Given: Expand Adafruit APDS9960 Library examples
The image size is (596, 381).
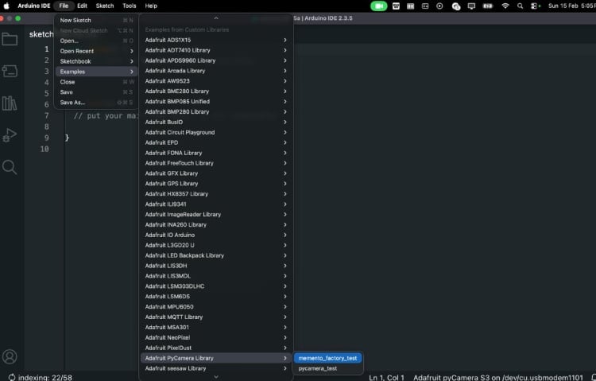Looking at the screenshot, I should tap(216, 60).
